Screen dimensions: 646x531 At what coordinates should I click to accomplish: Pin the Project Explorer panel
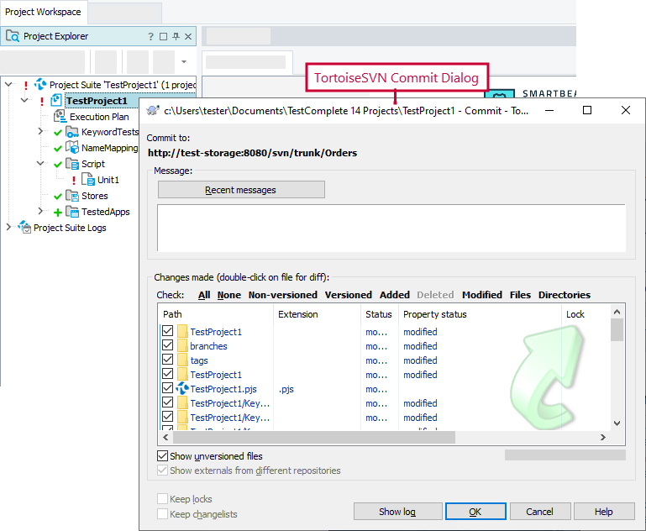pyautogui.click(x=176, y=37)
